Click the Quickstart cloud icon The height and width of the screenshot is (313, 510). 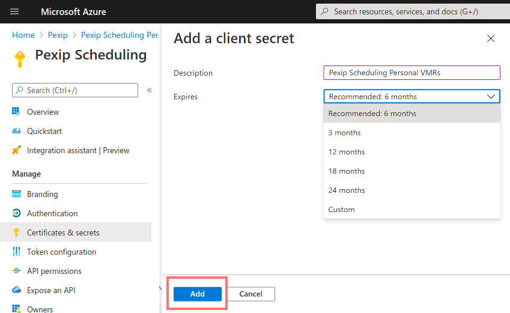coord(16,131)
